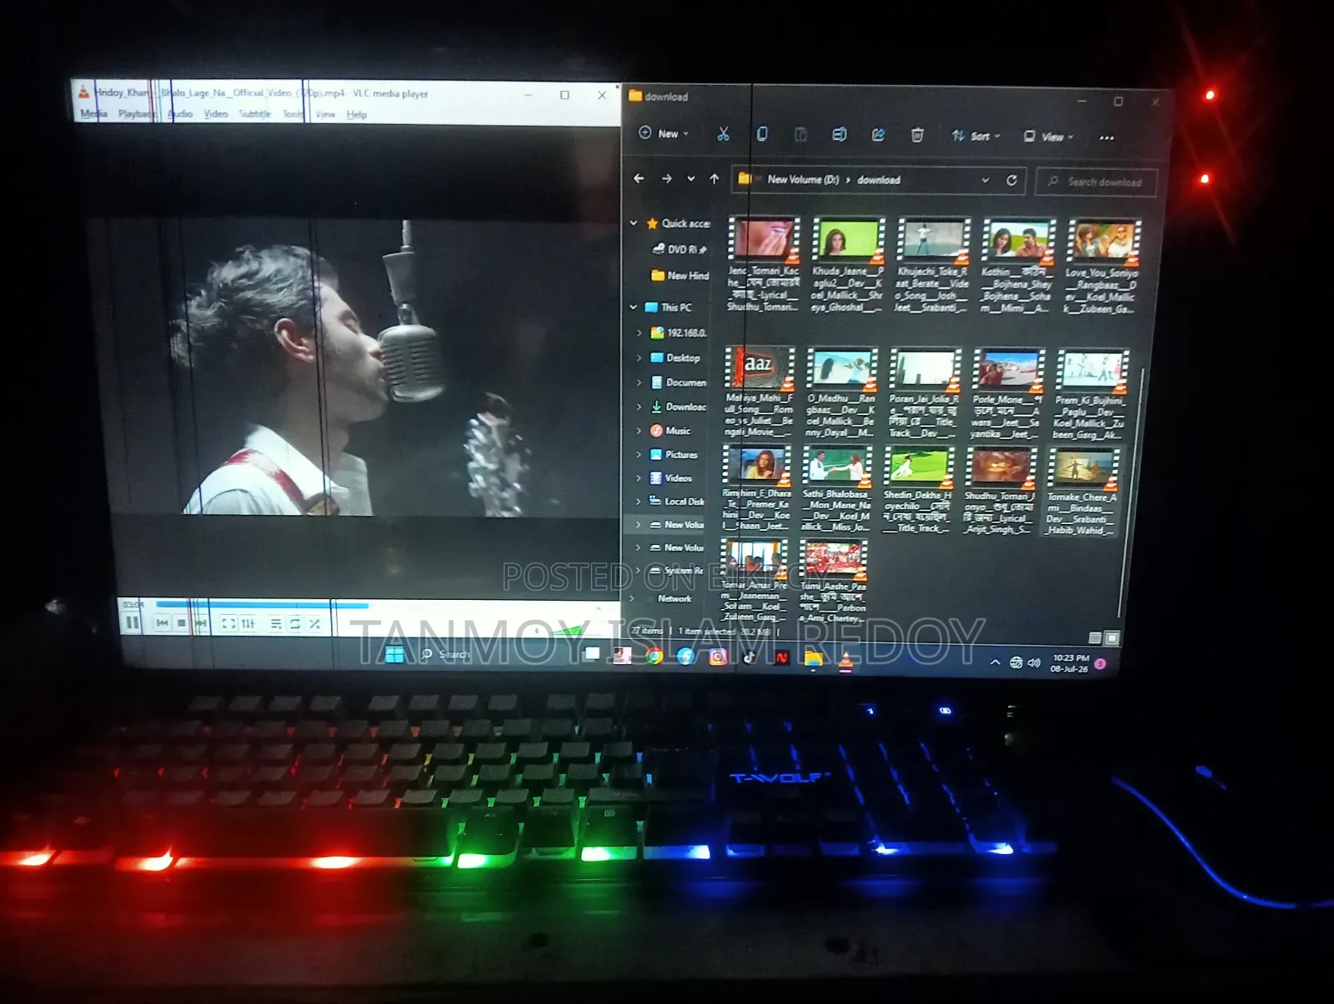Skip to next track in VLC
Screen dimensions: 1334x1004
coord(200,622)
